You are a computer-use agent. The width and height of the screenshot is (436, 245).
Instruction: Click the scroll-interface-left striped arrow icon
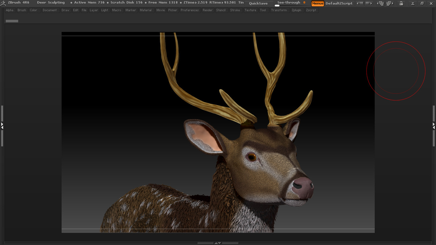360,3
